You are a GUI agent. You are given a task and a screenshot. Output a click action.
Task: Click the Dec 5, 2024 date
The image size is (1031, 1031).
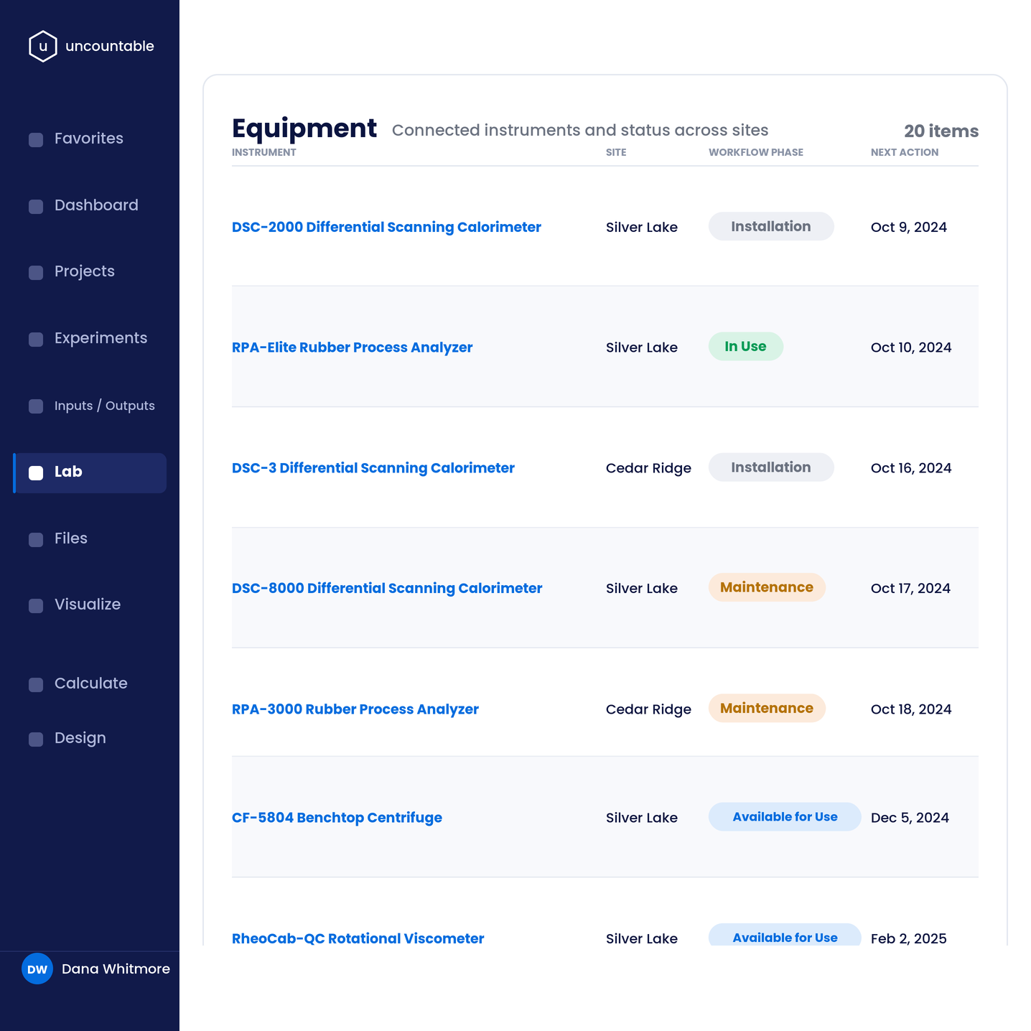910,818
